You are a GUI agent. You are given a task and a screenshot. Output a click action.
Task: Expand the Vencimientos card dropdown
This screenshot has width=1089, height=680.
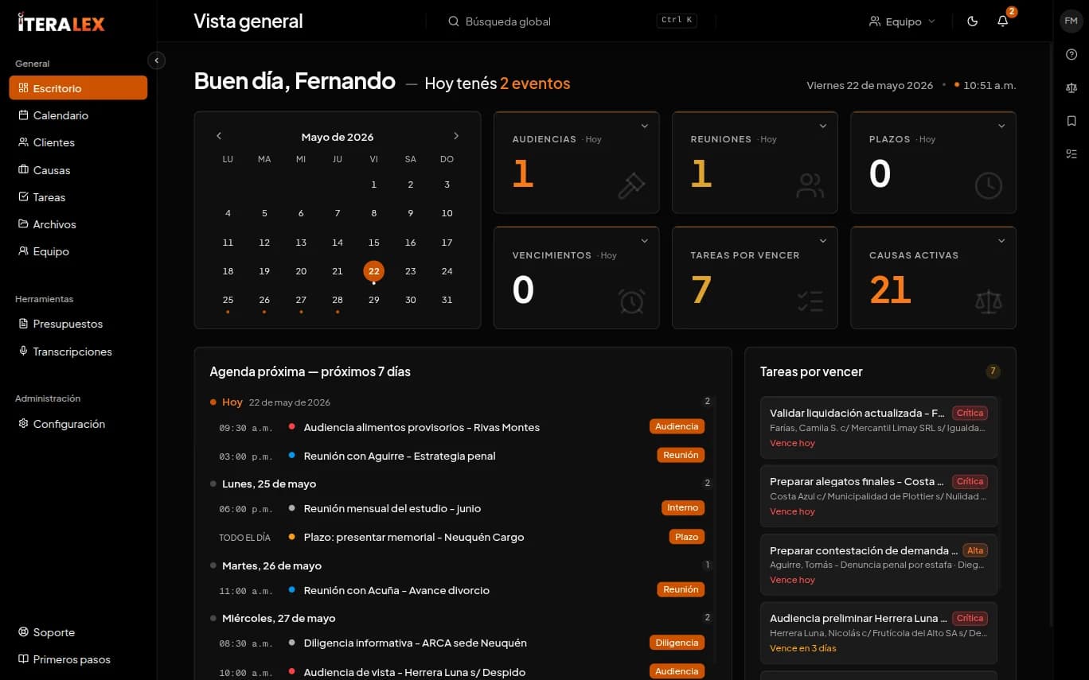tap(645, 241)
